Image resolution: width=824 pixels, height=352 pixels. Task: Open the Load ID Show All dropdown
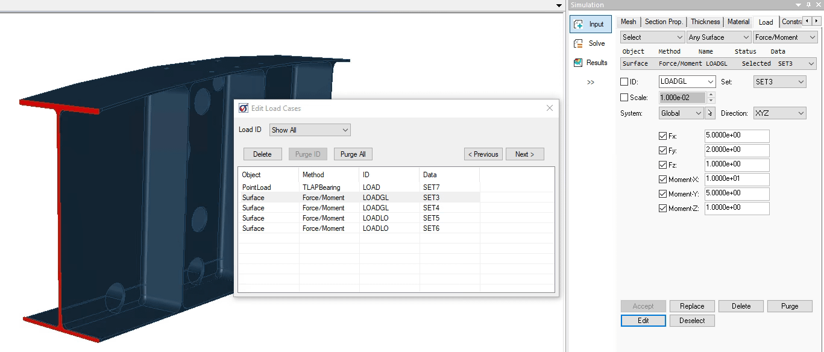pos(310,130)
